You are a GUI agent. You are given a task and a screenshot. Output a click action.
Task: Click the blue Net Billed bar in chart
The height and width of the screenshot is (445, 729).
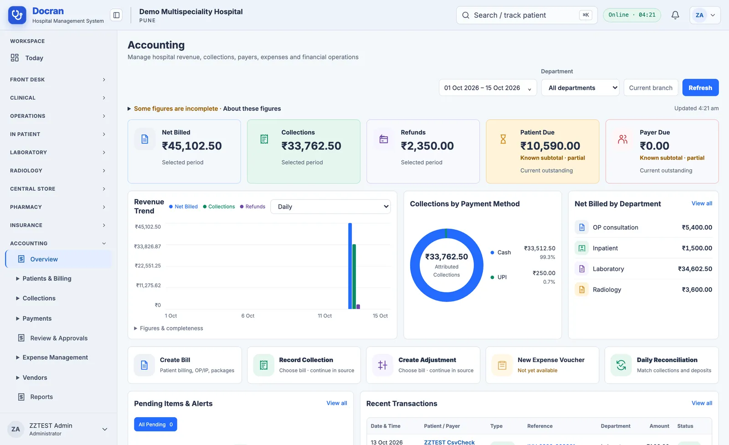pos(350,266)
